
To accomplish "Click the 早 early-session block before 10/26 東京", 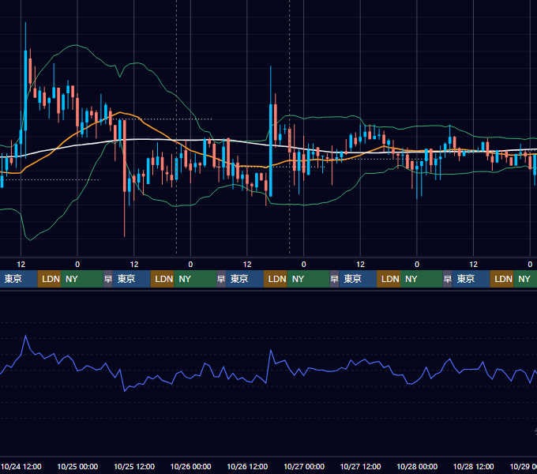I will (221, 279).
